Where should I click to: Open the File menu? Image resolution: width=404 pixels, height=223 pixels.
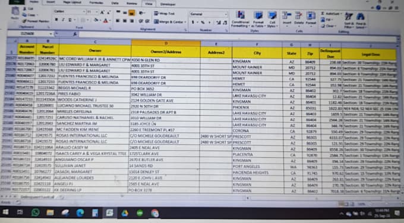click(17, 2)
